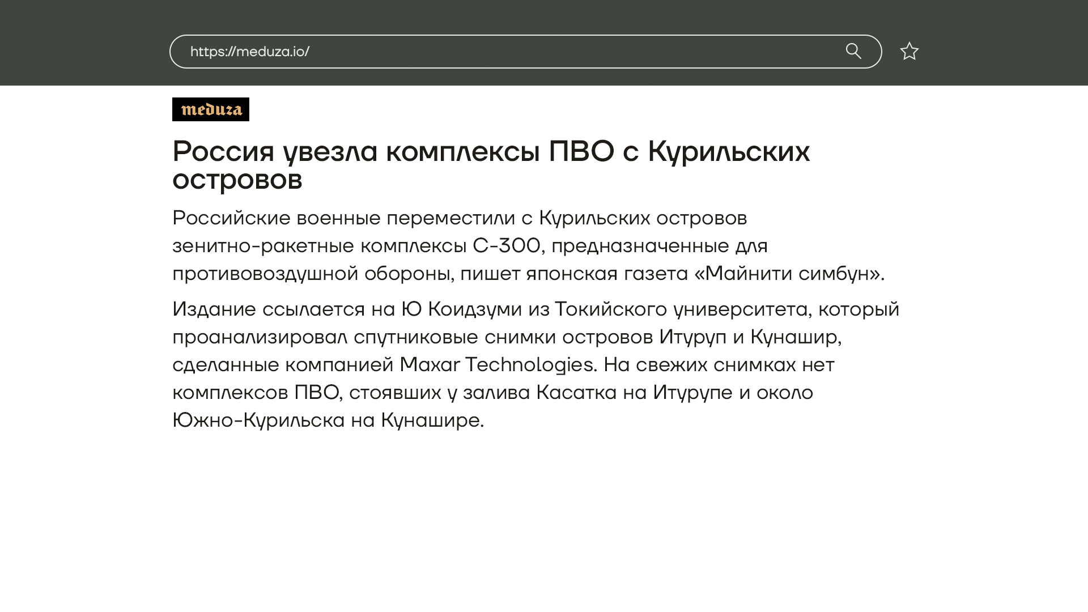This screenshot has height=612, width=1088.
Task: Click the word Южно-Курильска in the last line
Action: 258,420
